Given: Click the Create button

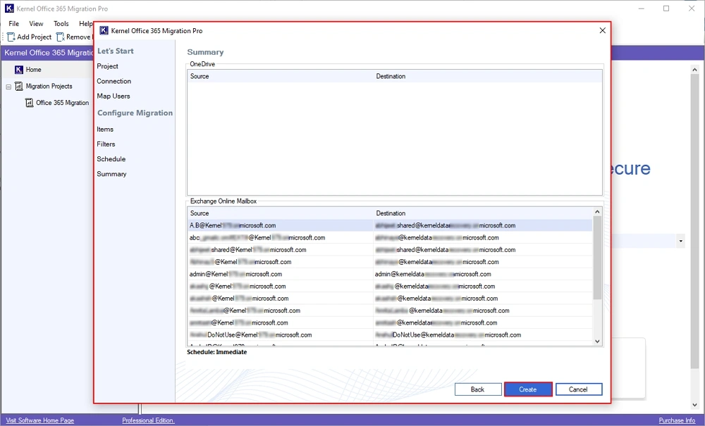Looking at the screenshot, I should (x=527, y=389).
